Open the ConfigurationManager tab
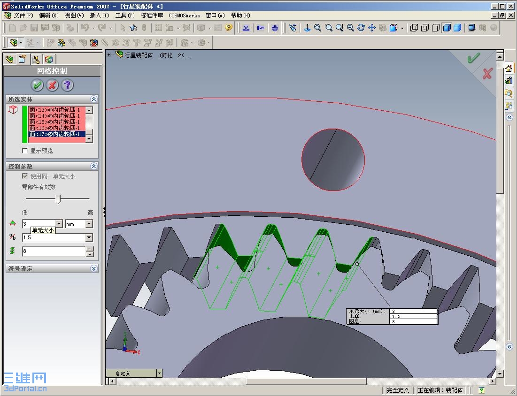517x396 pixels. [36, 59]
